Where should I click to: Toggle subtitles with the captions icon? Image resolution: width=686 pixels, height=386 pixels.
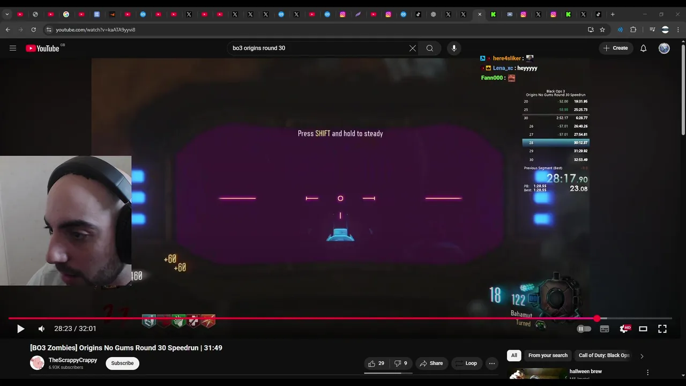(605, 329)
